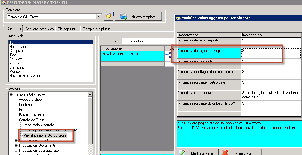Open the Template 04 - Prove dropdown arrow
Image resolution: width=302 pixels, height=155 pixels.
(99, 17)
